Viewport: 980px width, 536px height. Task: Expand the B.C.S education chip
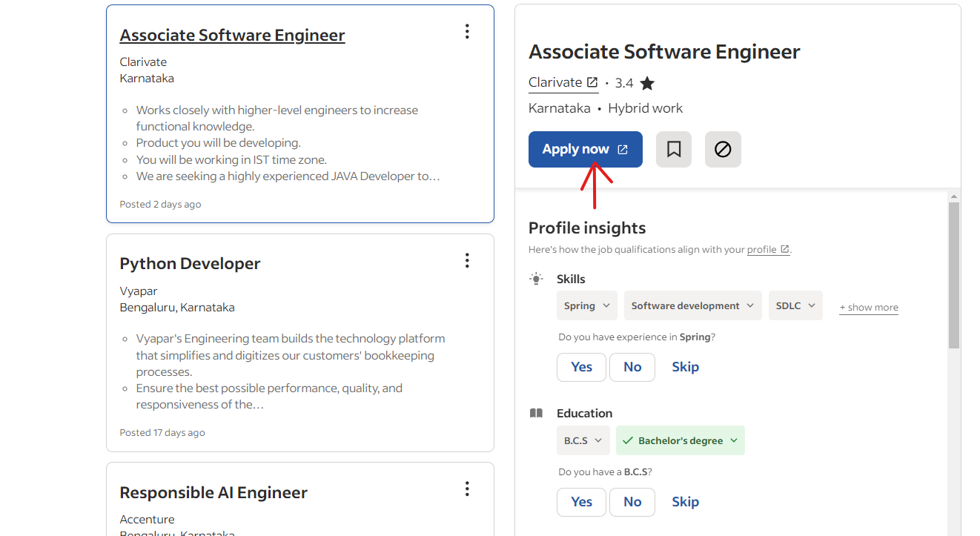[x=583, y=440]
